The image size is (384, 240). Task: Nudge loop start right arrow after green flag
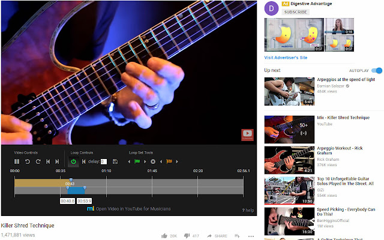[145, 161]
